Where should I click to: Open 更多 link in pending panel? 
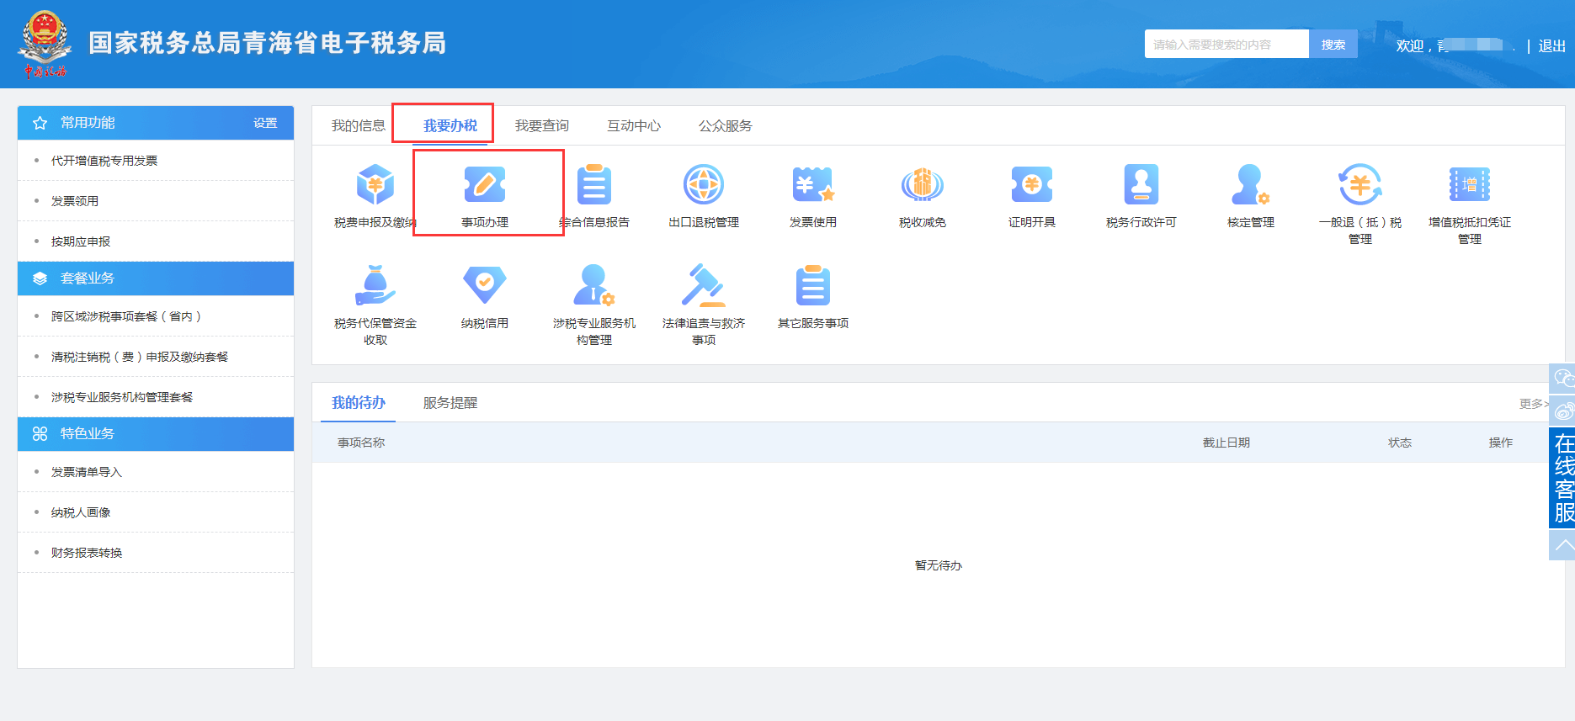click(x=1534, y=404)
